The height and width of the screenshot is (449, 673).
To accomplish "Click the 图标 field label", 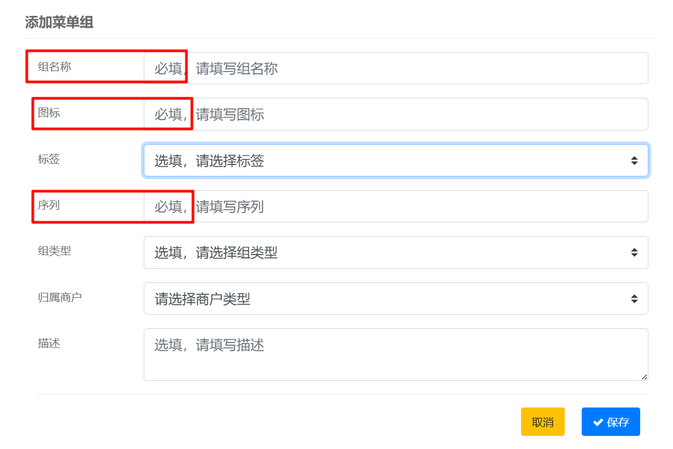I will tap(49, 113).
